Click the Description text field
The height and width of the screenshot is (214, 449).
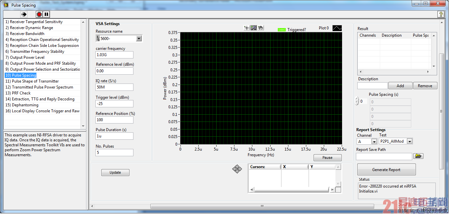point(373,86)
